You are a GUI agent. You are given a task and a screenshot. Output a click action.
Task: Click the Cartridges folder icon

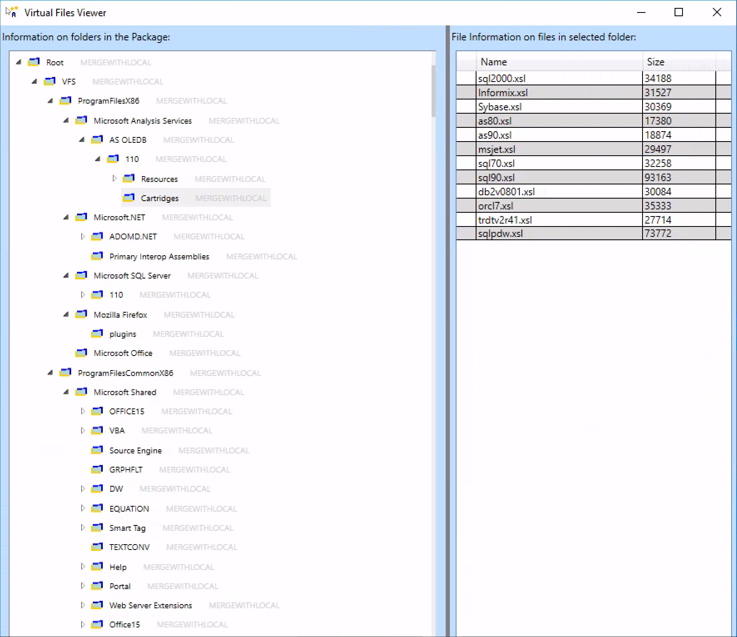tap(129, 198)
